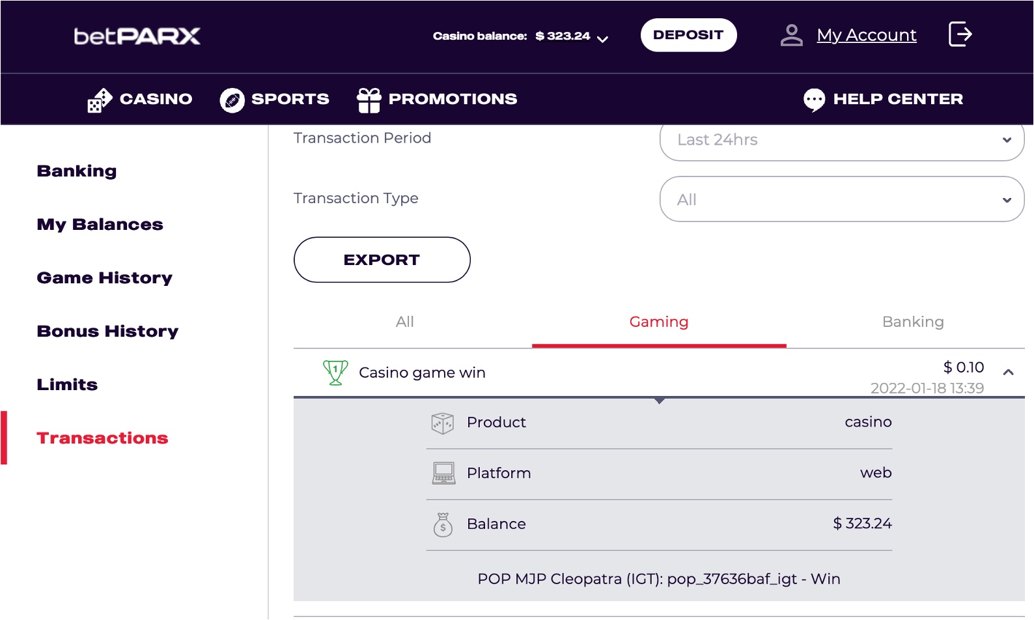Image resolution: width=1034 pixels, height=620 pixels.
Task: Select the Gaming tab
Action: [659, 322]
